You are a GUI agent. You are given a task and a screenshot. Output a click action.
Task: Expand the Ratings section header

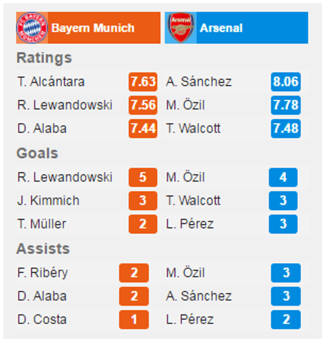tap(44, 58)
